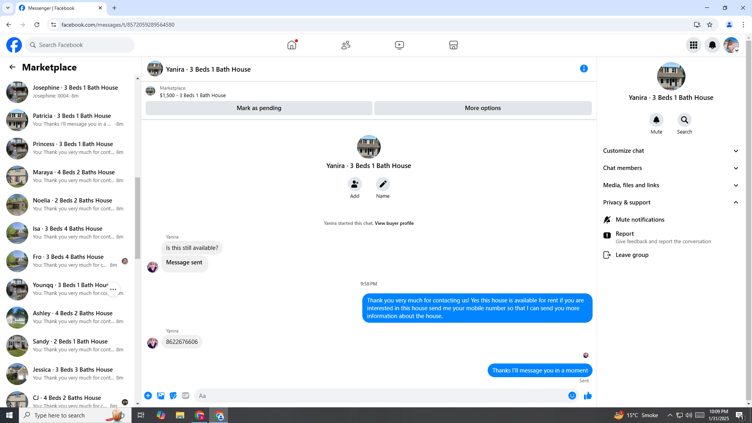Open Sandy 2 Beds 1 Bath House chat
752x423 pixels.
(69, 346)
